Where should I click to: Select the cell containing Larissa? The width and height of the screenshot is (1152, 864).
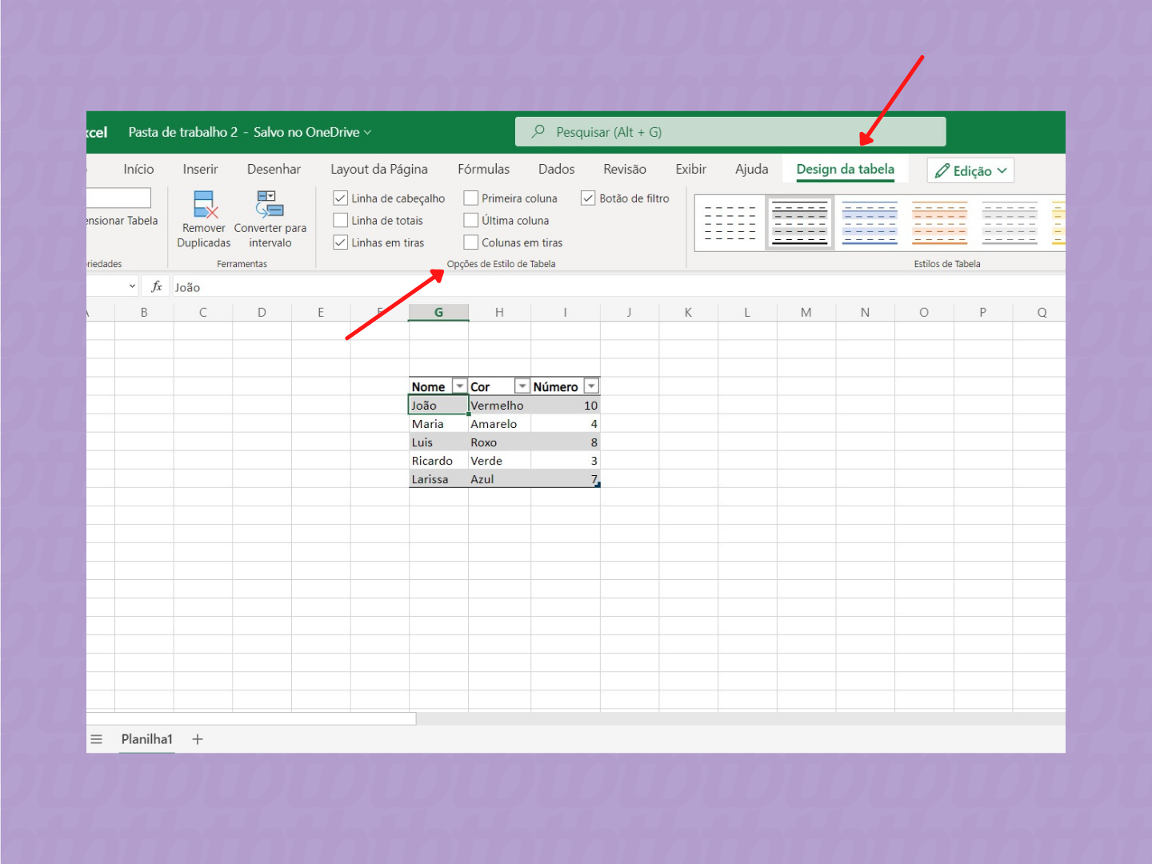click(438, 479)
